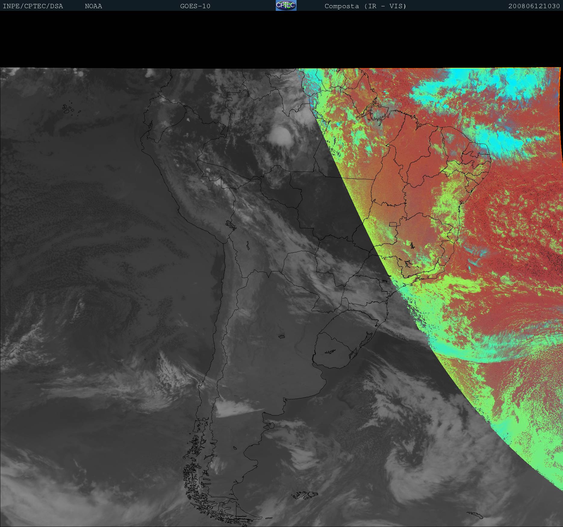Select the GOES-10 satellite label
Screen dimensions: 563x527
[195, 6]
